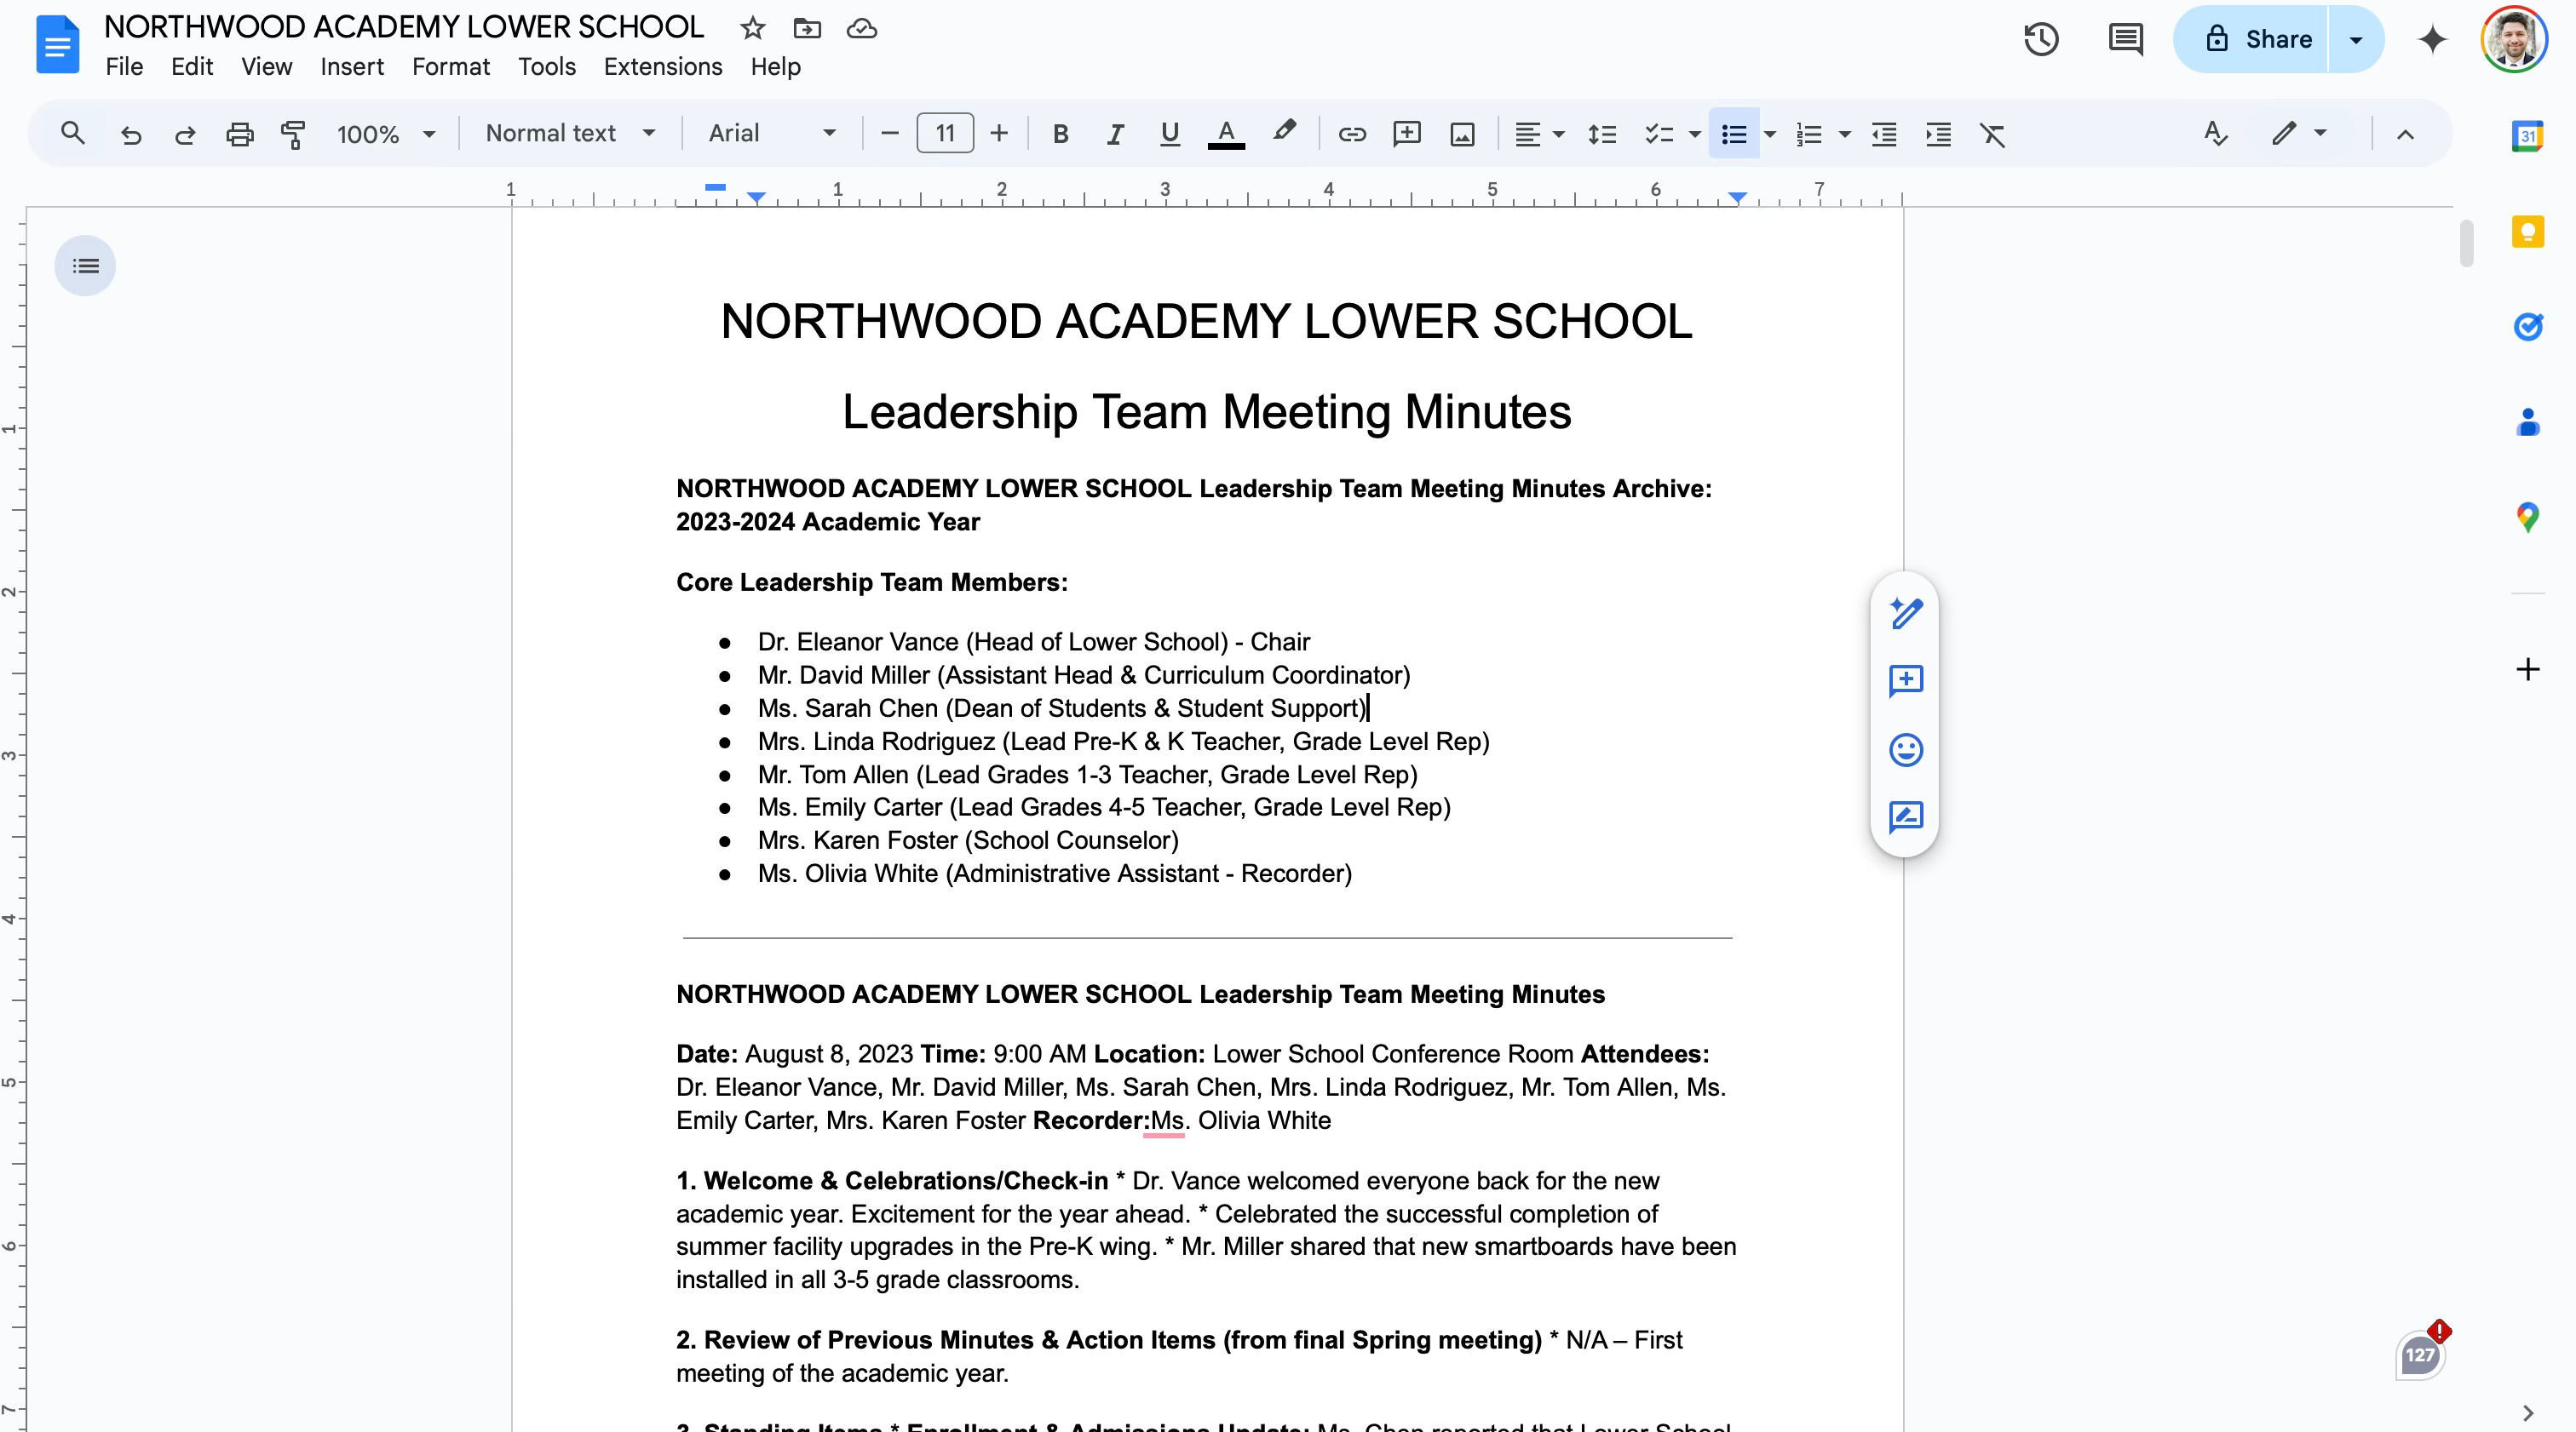Open the Insert menu
The width and height of the screenshot is (2576, 1432).
[352, 67]
